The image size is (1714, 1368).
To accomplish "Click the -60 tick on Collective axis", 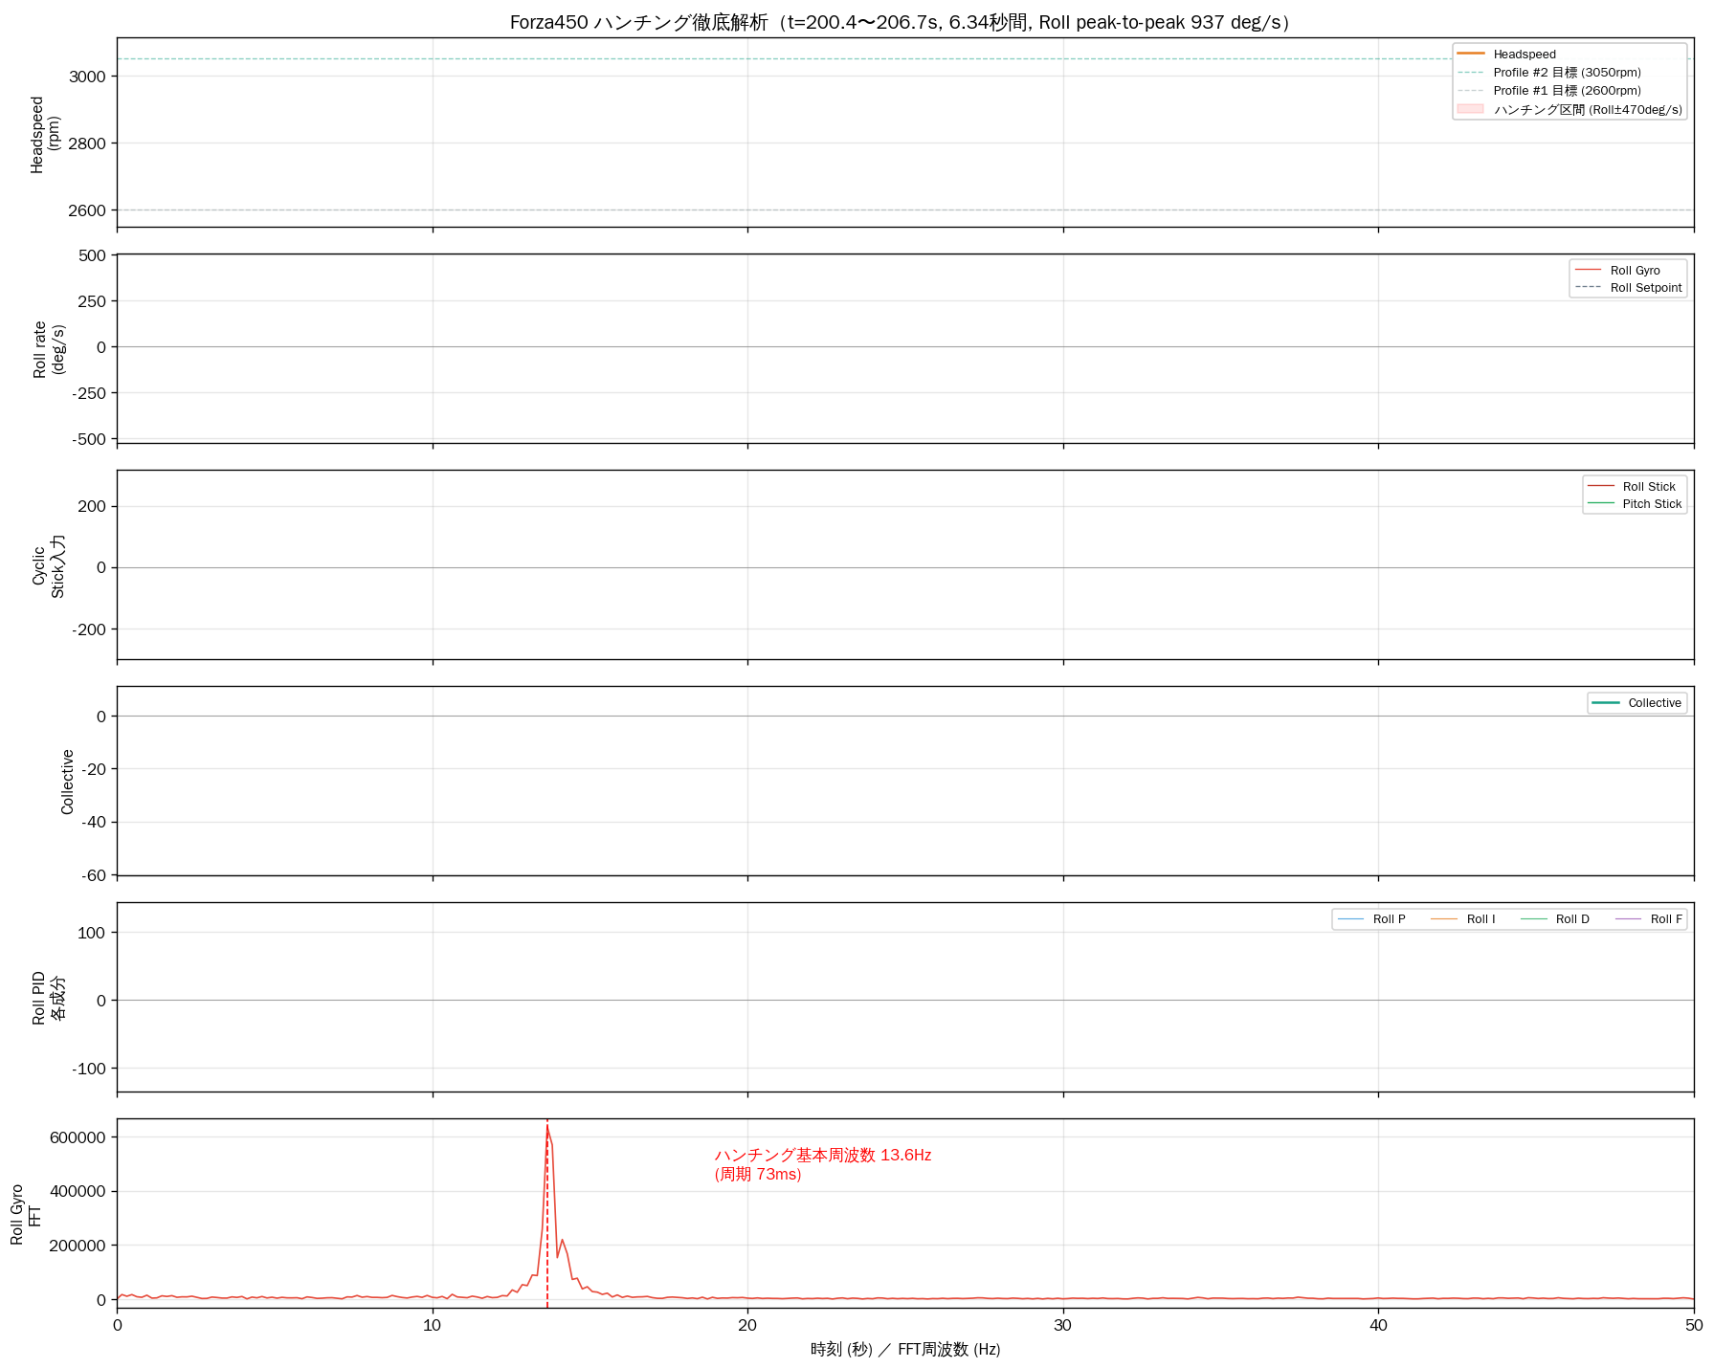I will [94, 875].
